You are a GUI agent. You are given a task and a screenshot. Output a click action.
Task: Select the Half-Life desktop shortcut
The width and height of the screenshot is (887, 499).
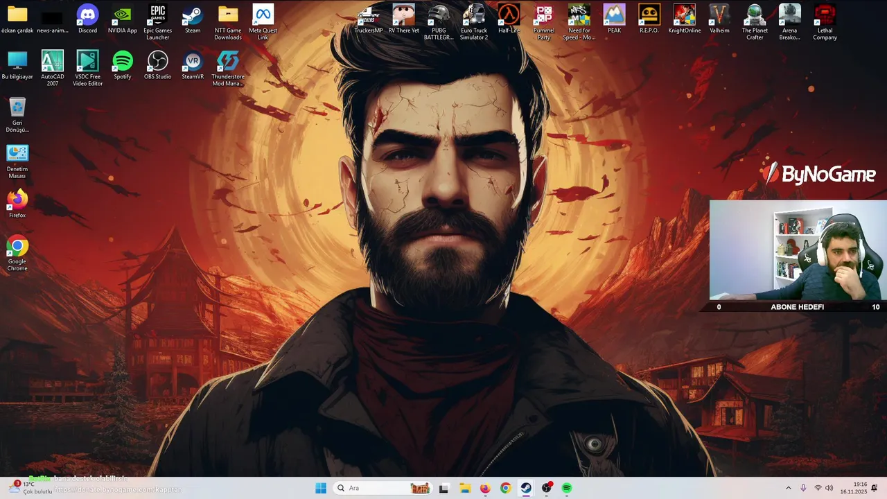(x=509, y=19)
